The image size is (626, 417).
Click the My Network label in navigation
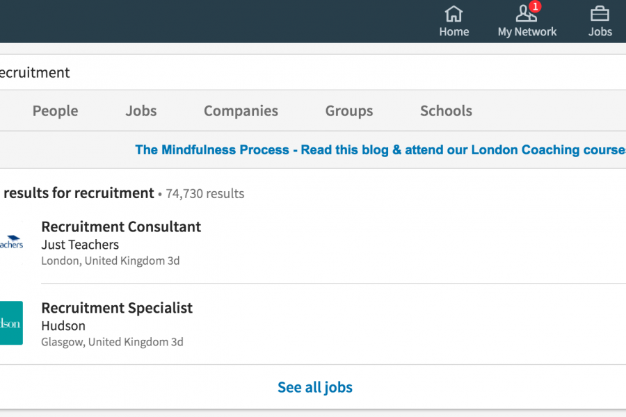click(527, 31)
